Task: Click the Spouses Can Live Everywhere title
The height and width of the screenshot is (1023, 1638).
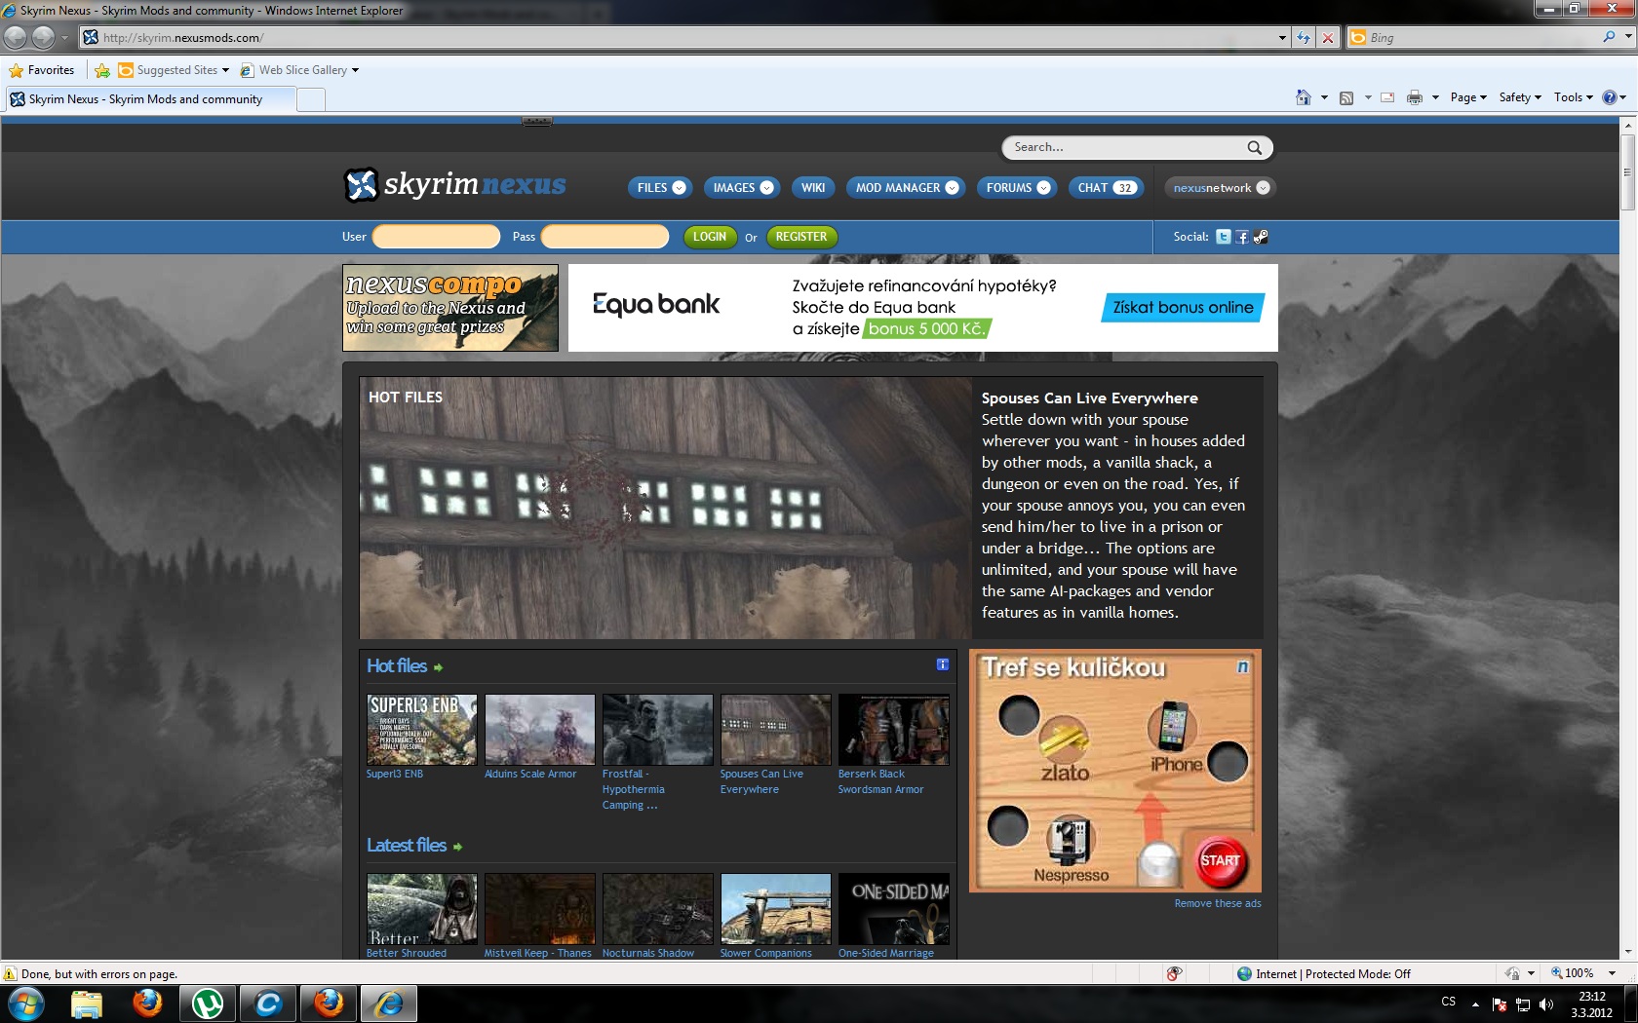Action: click(1089, 398)
